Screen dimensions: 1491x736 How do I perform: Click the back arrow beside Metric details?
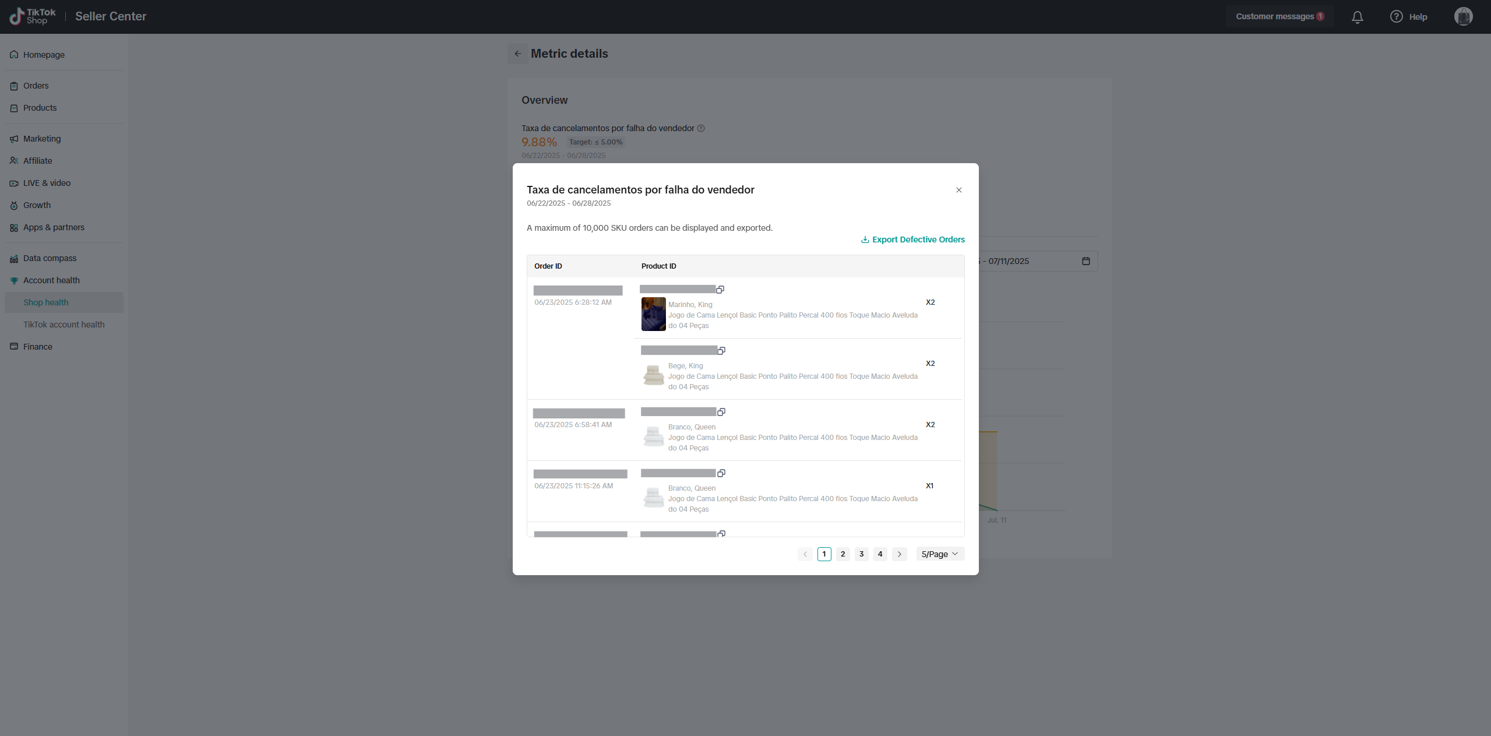517,54
